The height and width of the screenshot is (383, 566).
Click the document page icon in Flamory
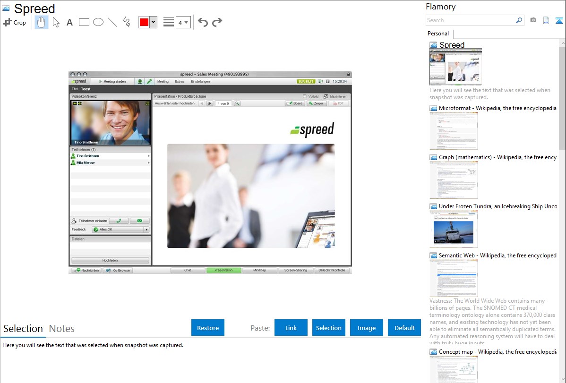click(546, 20)
